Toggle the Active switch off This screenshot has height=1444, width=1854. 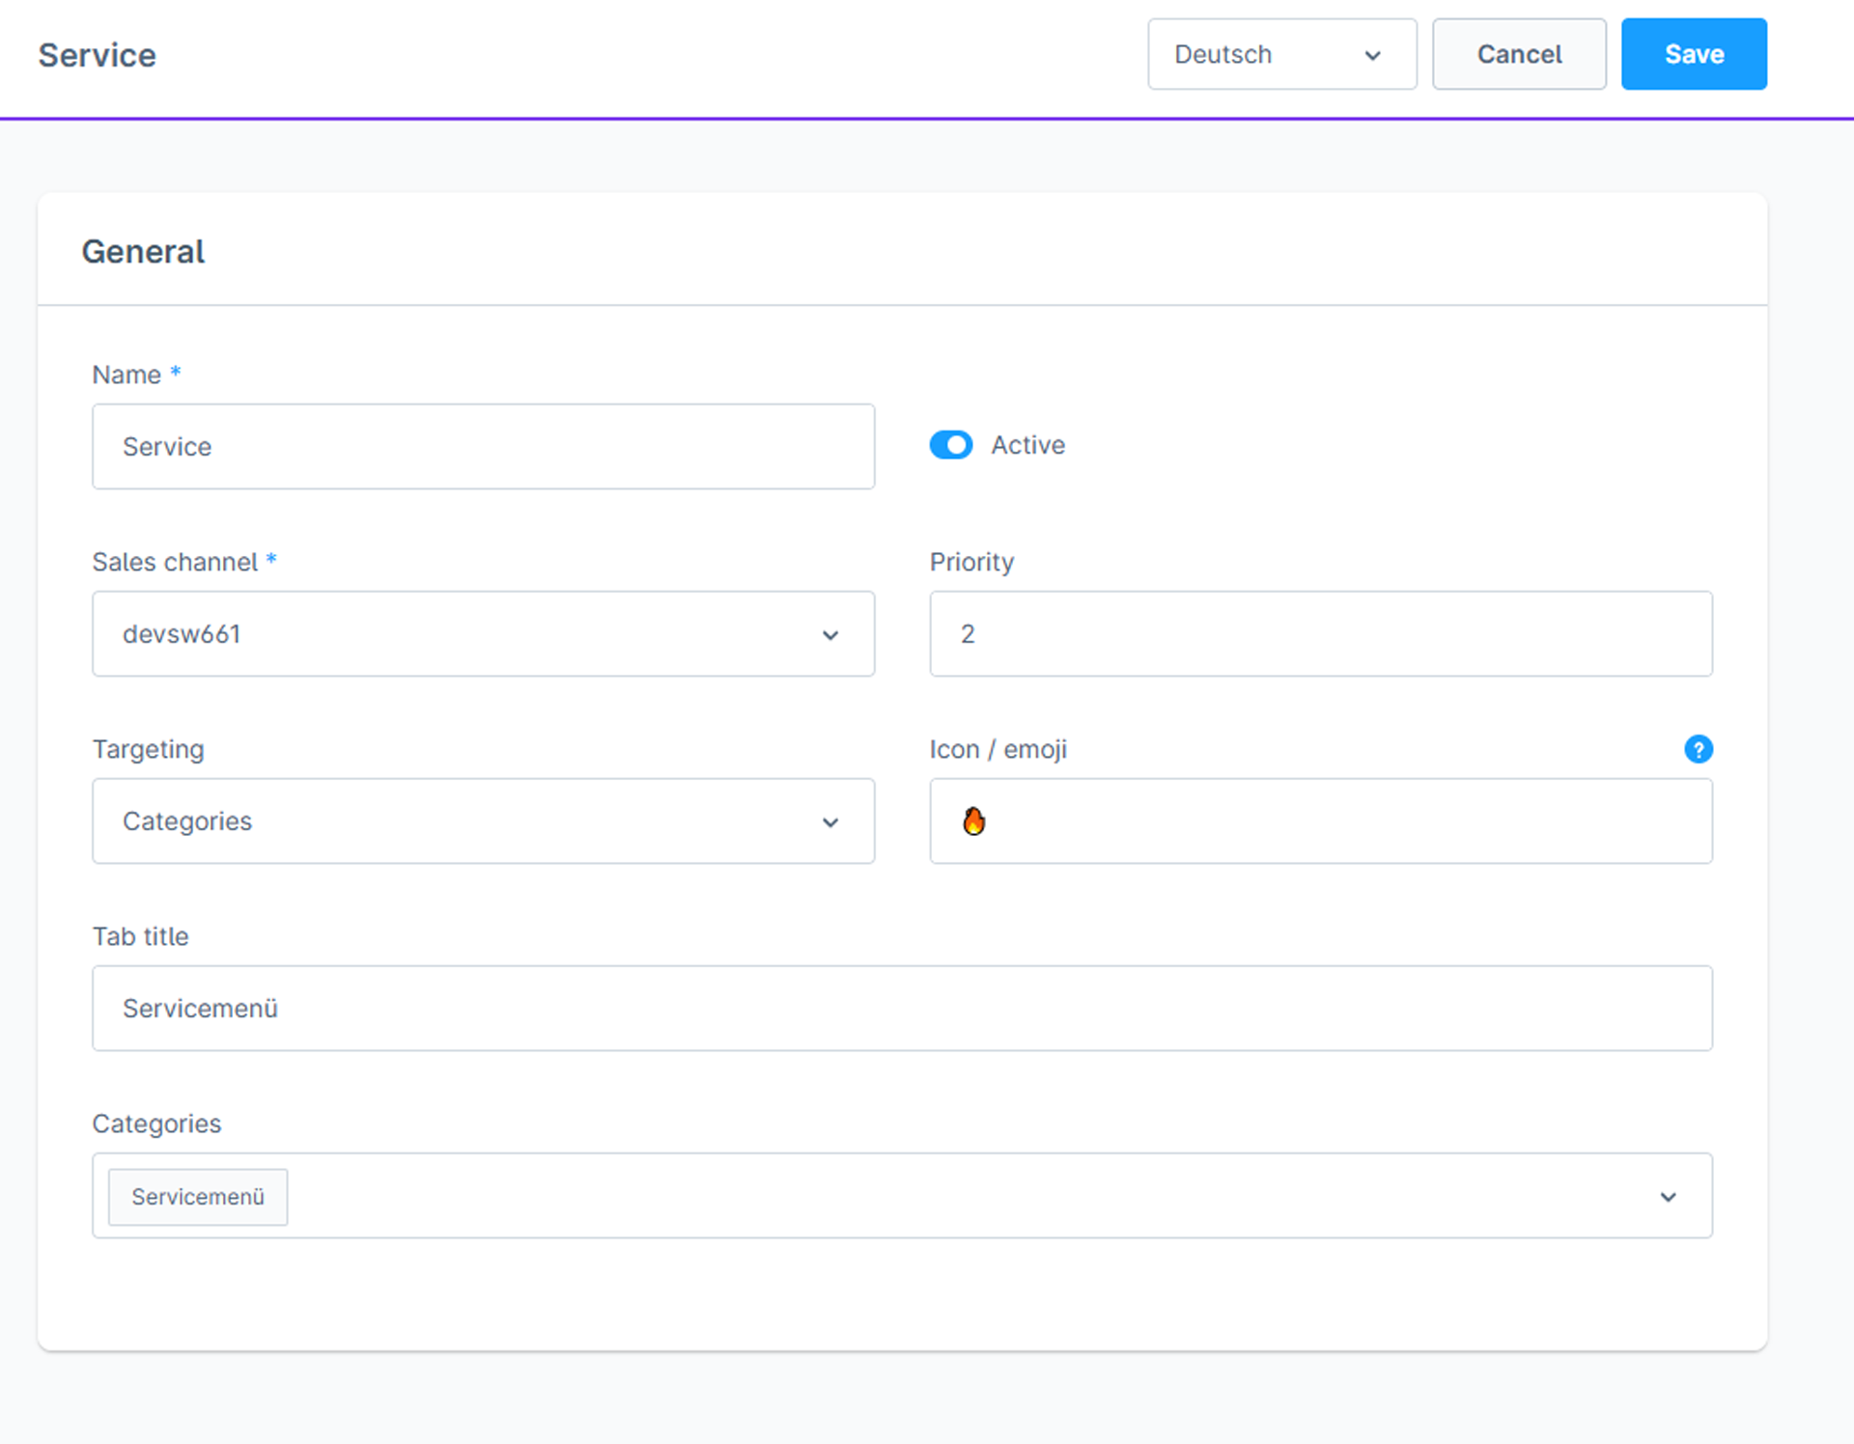[x=951, y=445]
